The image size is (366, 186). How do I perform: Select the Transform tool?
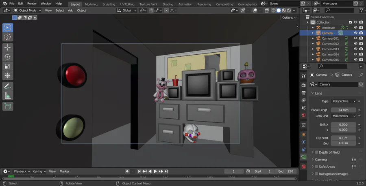pos(8,75)
